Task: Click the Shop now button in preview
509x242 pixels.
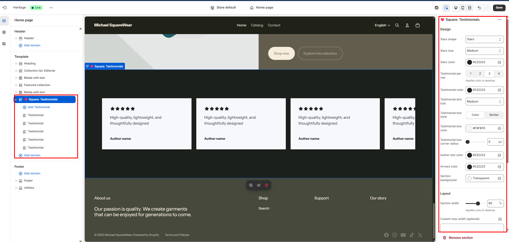Action: (x=282, y=54)
